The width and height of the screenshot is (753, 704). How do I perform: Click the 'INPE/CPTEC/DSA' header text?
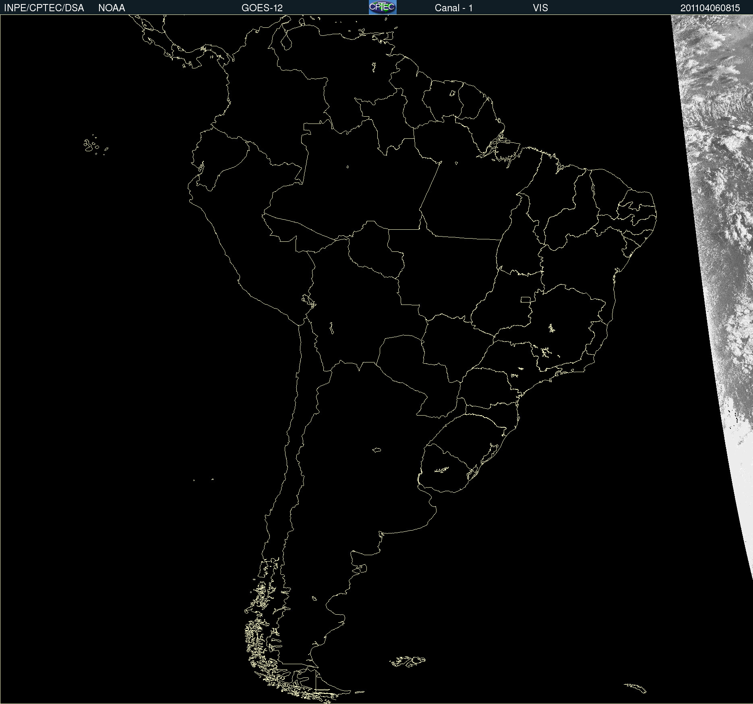point(44,8)
